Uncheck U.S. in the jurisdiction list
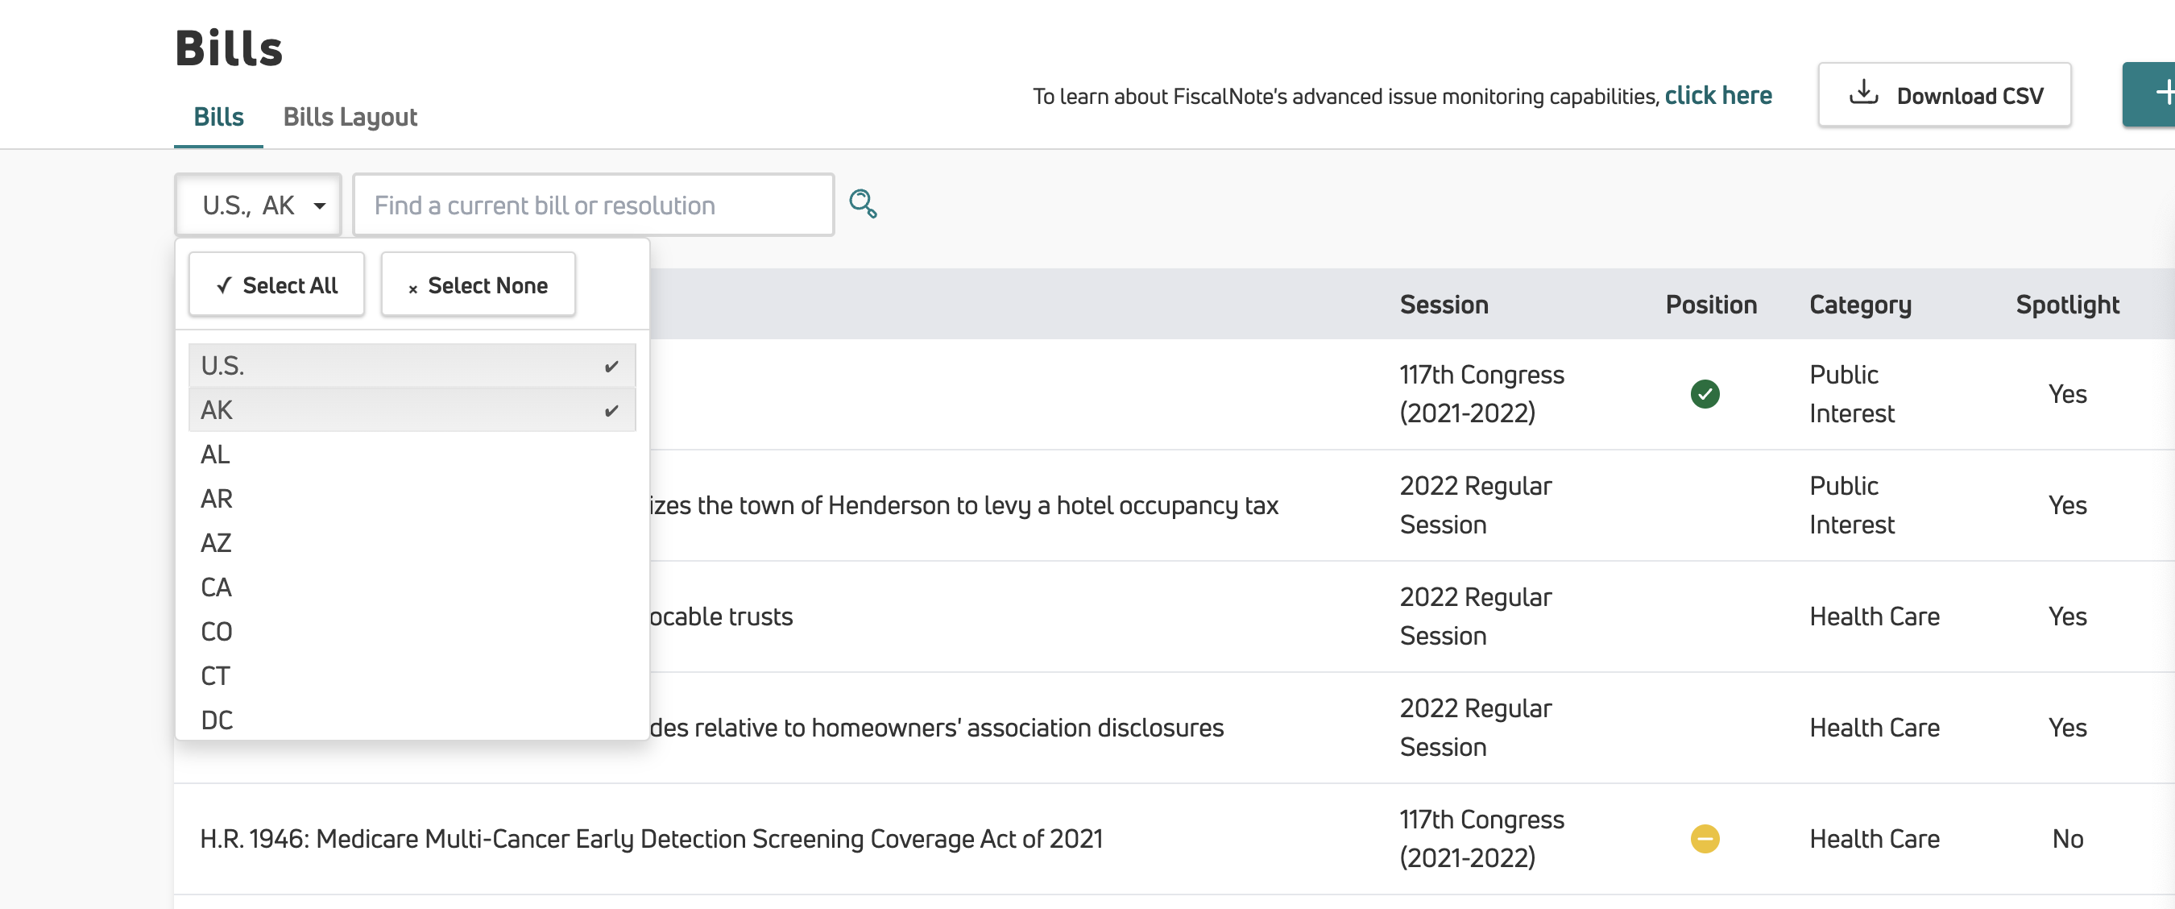 pyautogui.click(x=412, y=366)
